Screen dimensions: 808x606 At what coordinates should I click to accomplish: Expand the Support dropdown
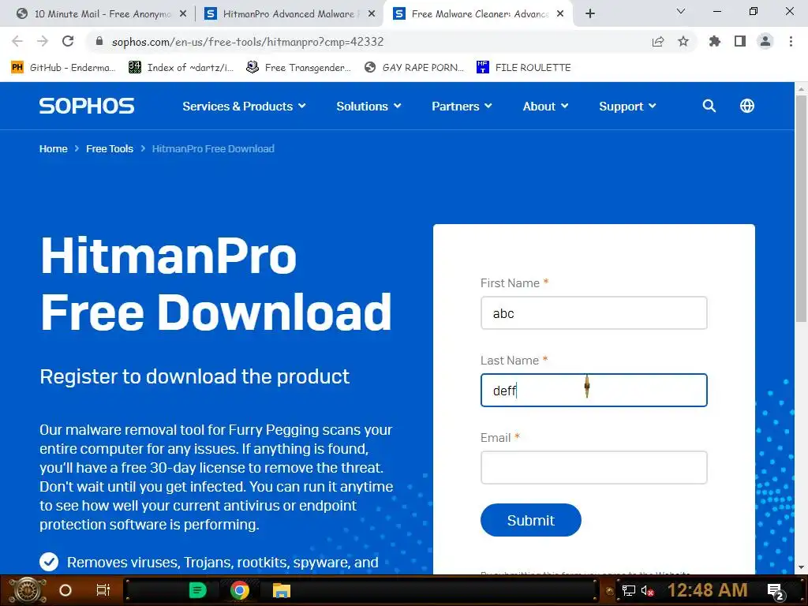[627, 107]
